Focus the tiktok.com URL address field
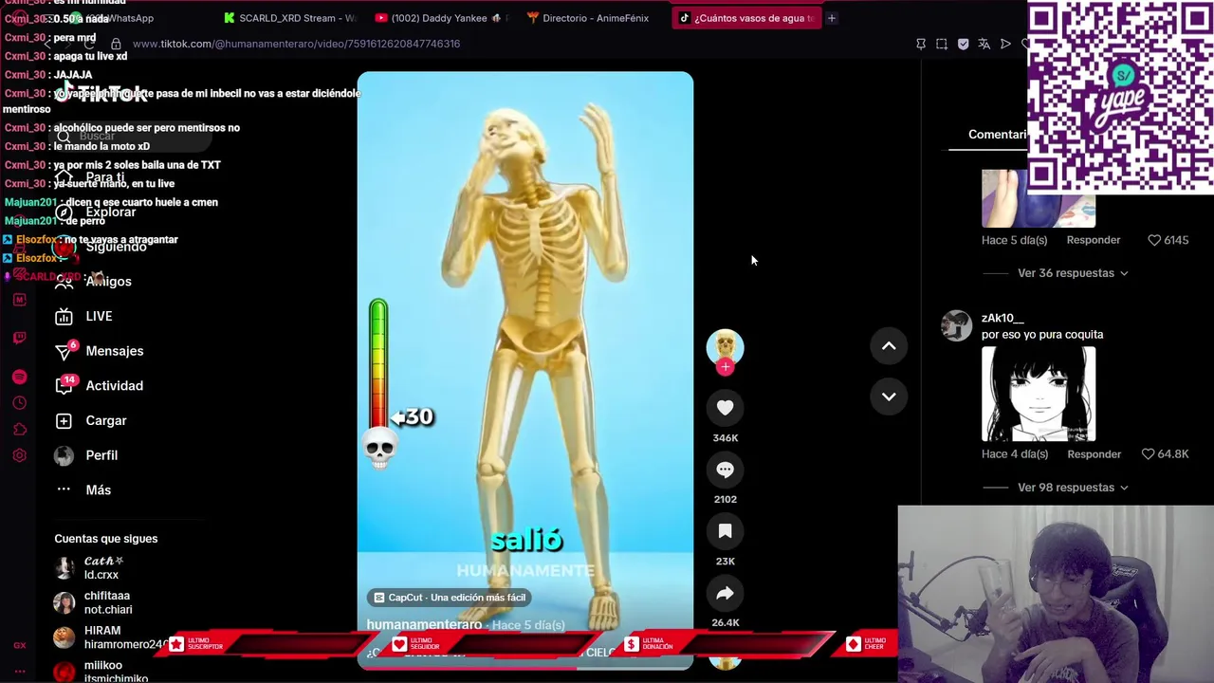The width and height of the screenshot is (1214, 683). [296, 44]
